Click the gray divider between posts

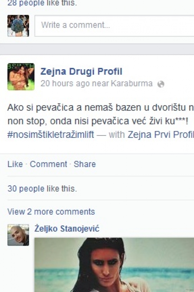97,49
